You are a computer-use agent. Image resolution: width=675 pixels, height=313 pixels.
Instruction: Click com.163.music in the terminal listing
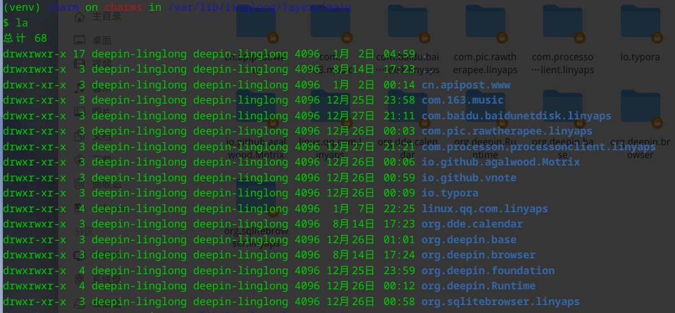[463, 101]
